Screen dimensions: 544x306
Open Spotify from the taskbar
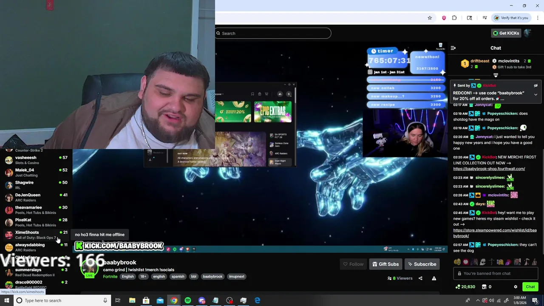pos(188,300)
